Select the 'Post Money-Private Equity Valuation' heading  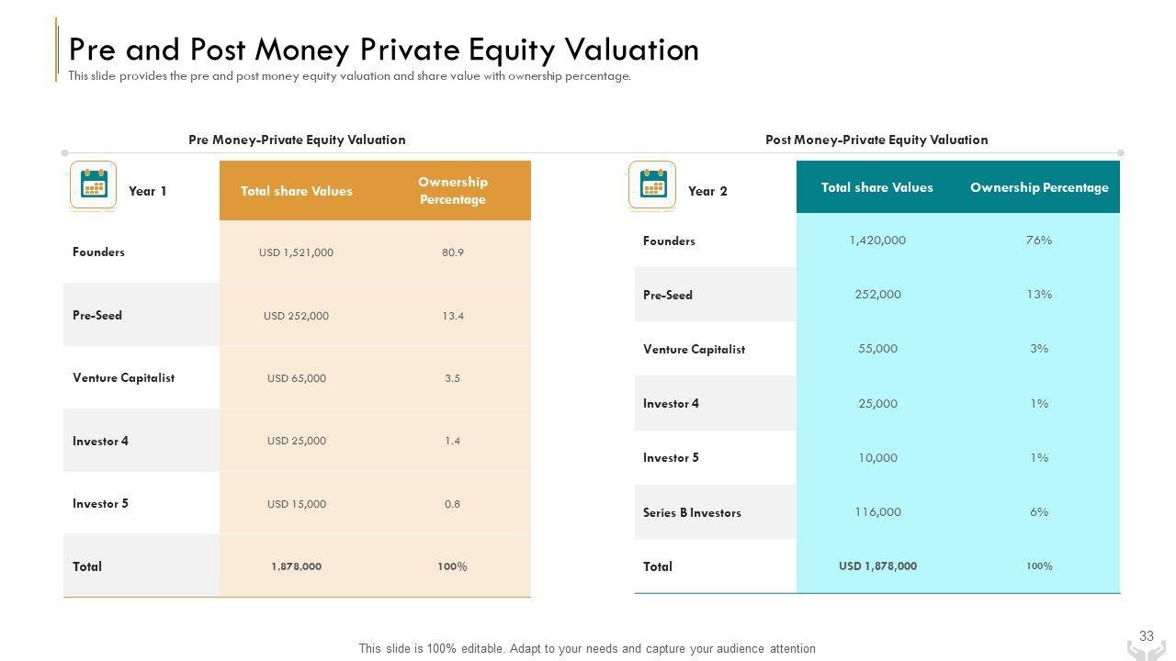coord(876,140)
